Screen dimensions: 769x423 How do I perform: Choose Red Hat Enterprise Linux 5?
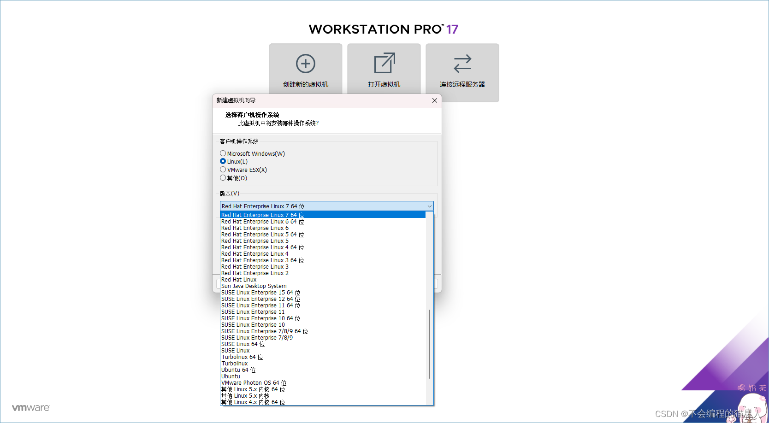[x=323, y=241]
